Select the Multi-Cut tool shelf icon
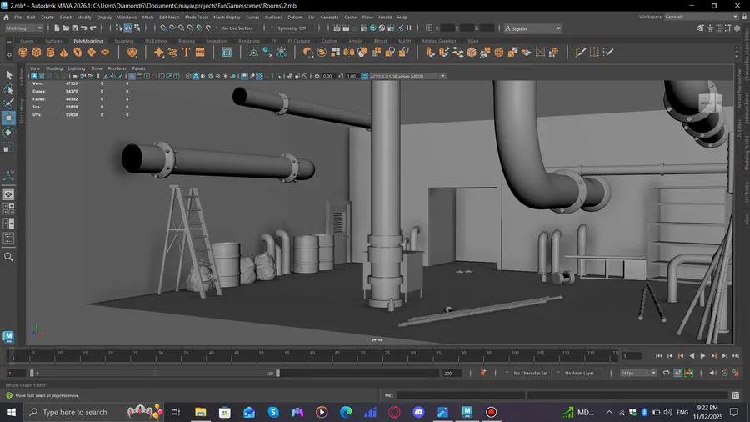Image resolution: width=750 pixels, height=422 pixels. coord(581,52)
